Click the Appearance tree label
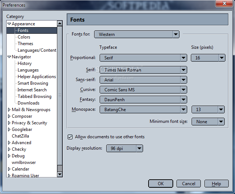 [24, 24]
